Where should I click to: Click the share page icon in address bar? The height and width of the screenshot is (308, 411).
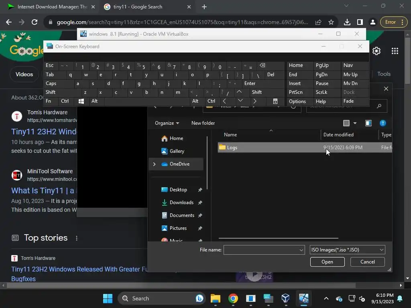318,22
